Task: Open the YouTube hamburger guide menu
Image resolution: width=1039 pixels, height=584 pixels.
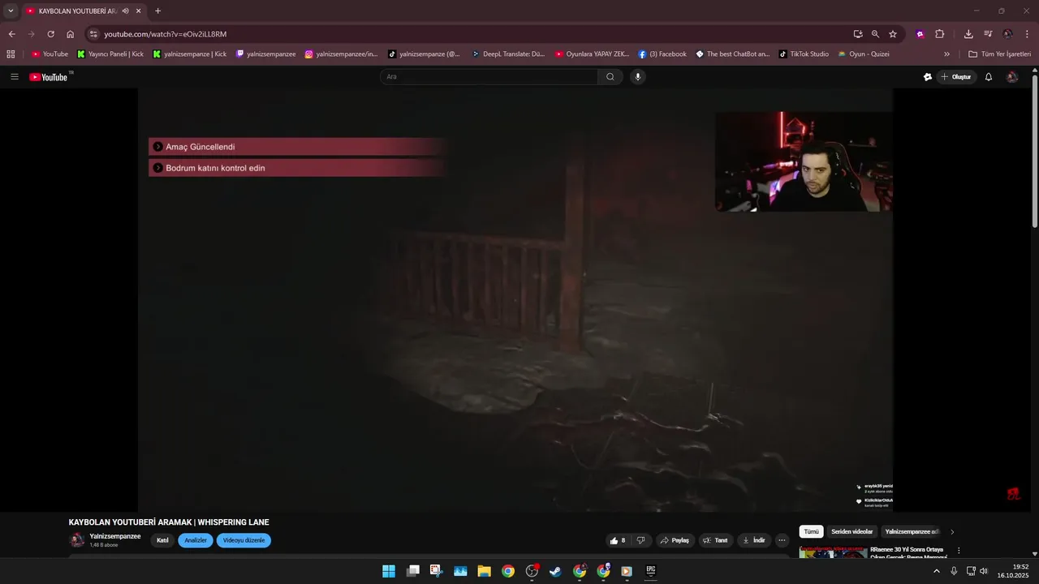Action: [x=15, y=77]
